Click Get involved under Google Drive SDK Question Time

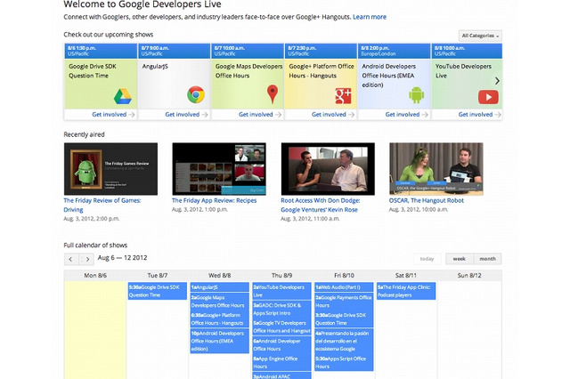coord(113,115)
